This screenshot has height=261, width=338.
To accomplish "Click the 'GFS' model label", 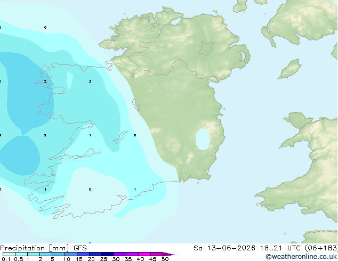I will pyautogui.click(x=80, y=248).
